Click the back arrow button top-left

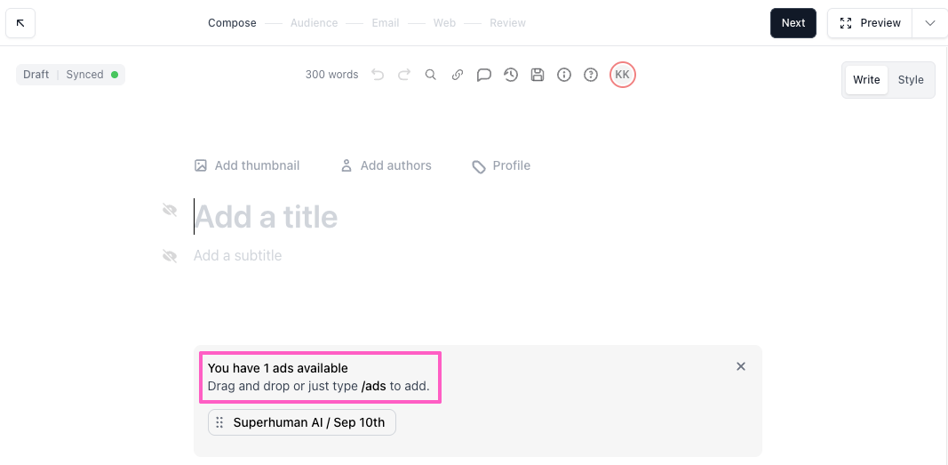click(20, 23)
